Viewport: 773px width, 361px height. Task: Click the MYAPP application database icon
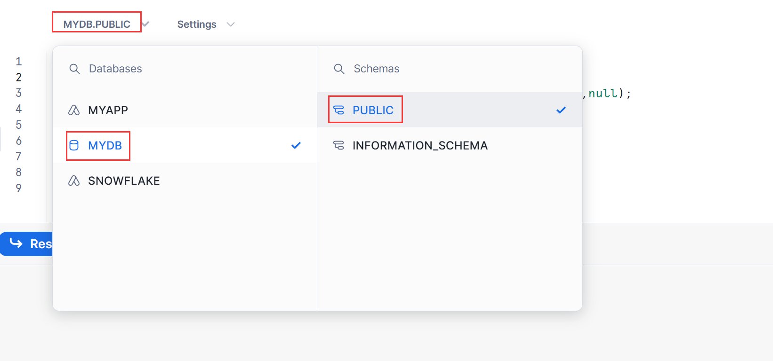74,110
